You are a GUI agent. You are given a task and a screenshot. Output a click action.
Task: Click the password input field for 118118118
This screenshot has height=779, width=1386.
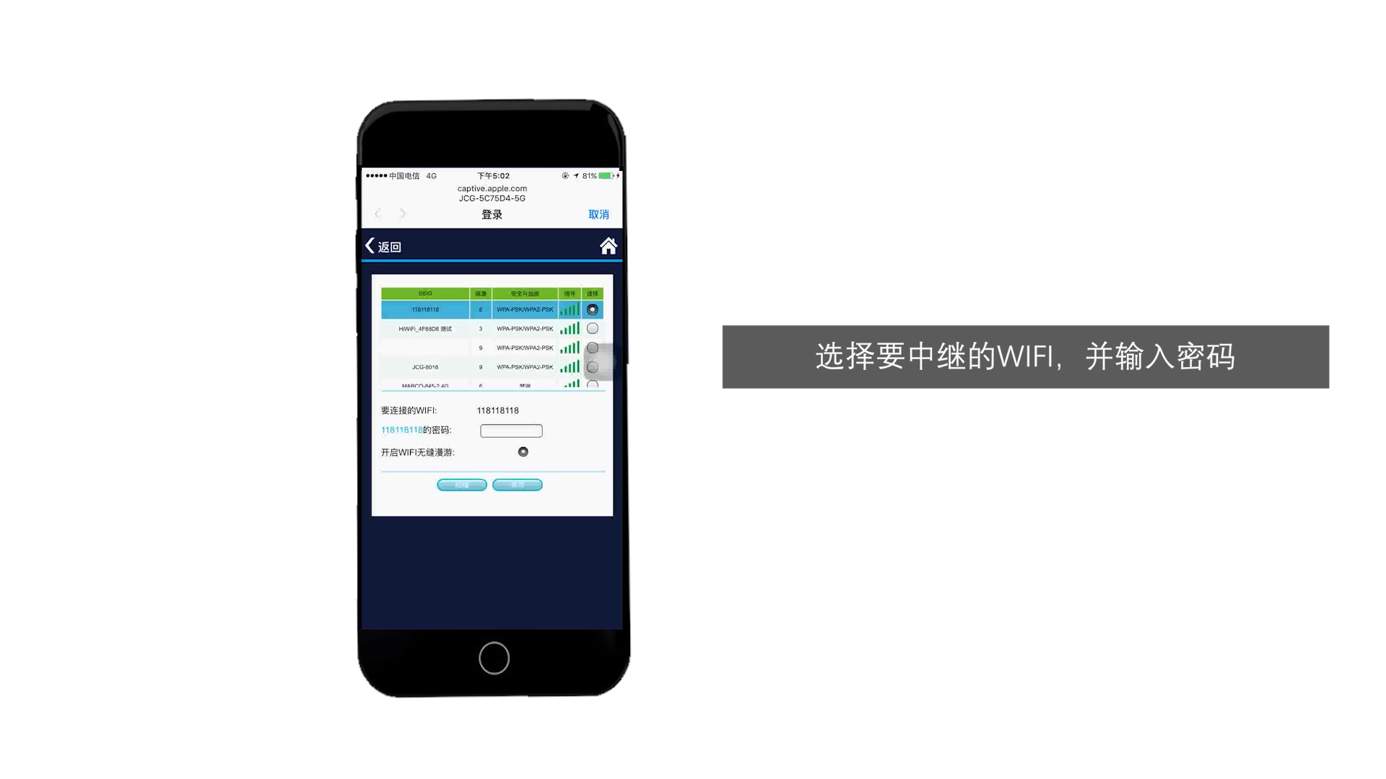pos(512,430)
